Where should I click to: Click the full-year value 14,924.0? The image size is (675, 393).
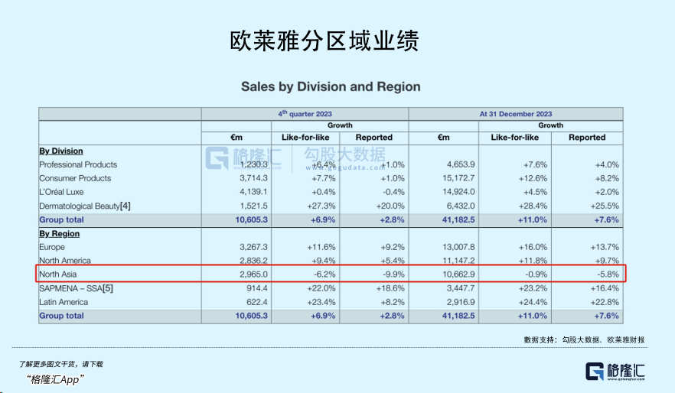click(x=458, y=192)
